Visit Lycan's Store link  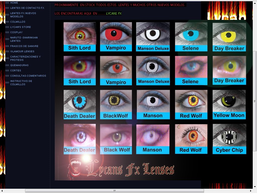click(x=21, y=27)
